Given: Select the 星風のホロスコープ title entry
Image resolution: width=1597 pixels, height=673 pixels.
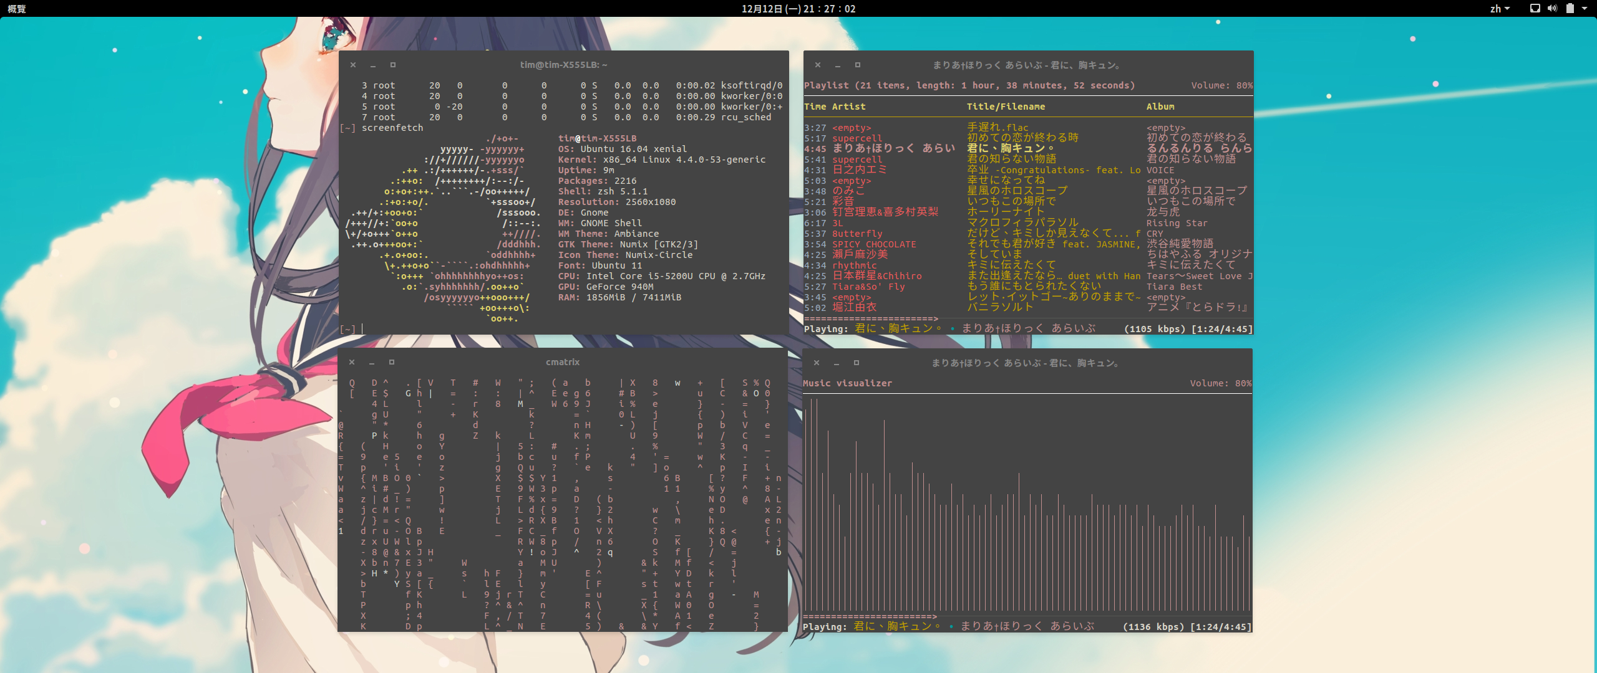Looking at the screenshot, I should [x=1017, y=191].
